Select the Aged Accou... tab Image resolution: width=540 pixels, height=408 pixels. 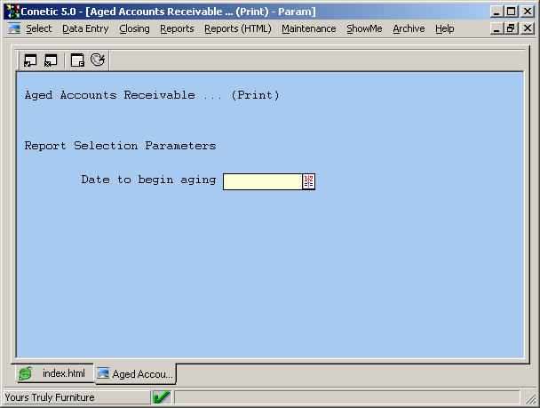135,374
